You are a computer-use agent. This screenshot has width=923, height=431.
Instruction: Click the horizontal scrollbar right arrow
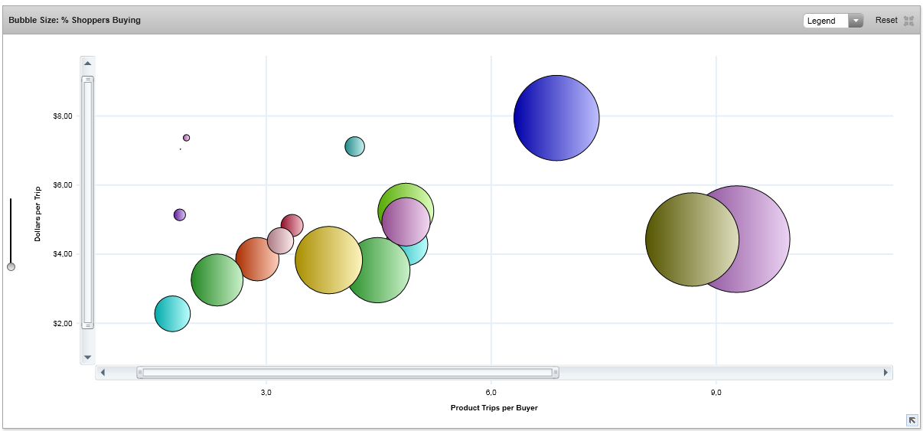click(x=885, y=373)
